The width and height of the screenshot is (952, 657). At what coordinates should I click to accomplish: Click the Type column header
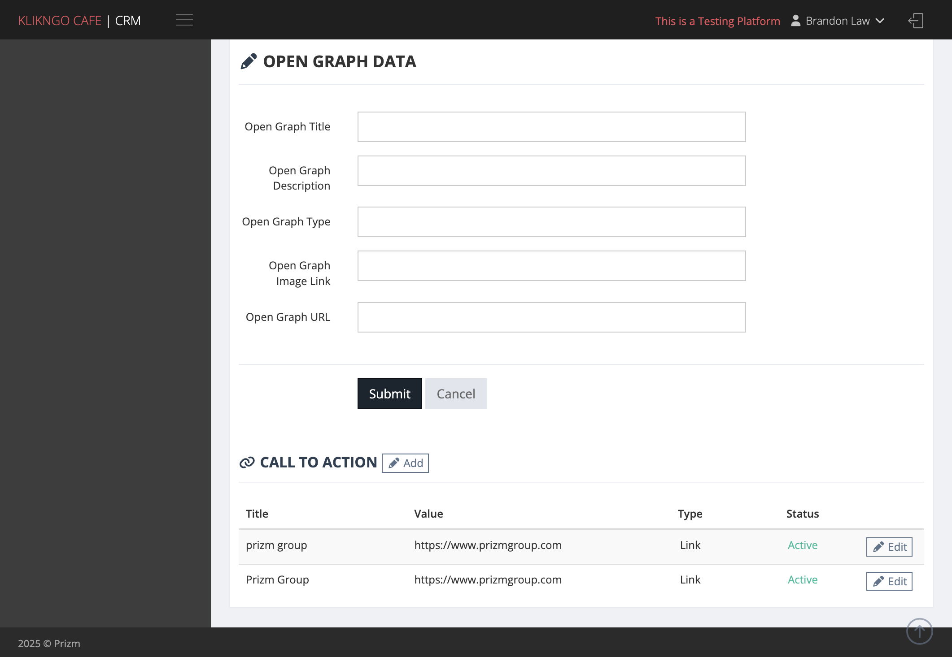690,514
